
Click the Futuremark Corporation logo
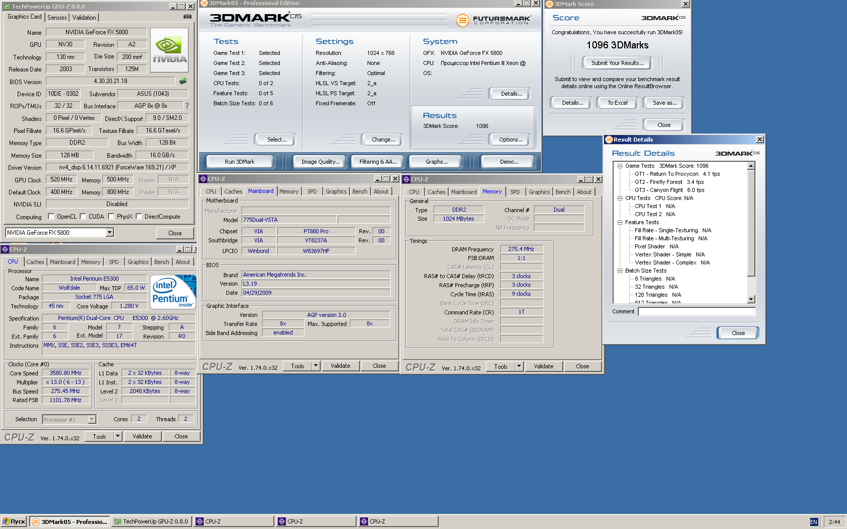[494, 20]
